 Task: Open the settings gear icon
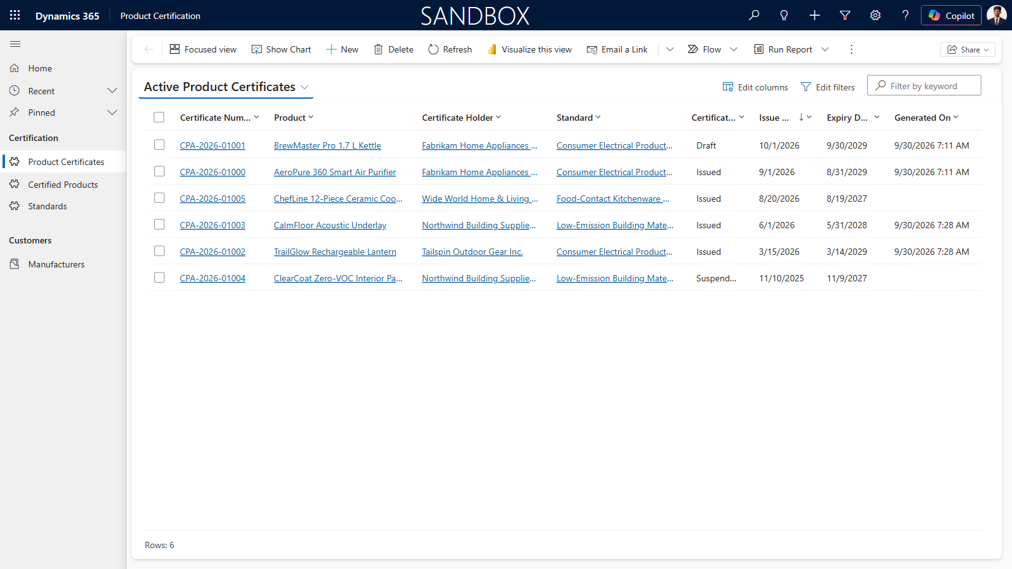875,15
